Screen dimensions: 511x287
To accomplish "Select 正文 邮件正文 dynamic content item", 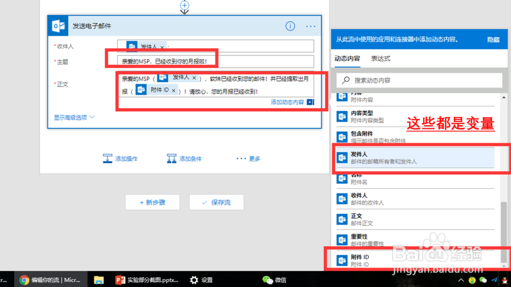I will tap(415, 219).
